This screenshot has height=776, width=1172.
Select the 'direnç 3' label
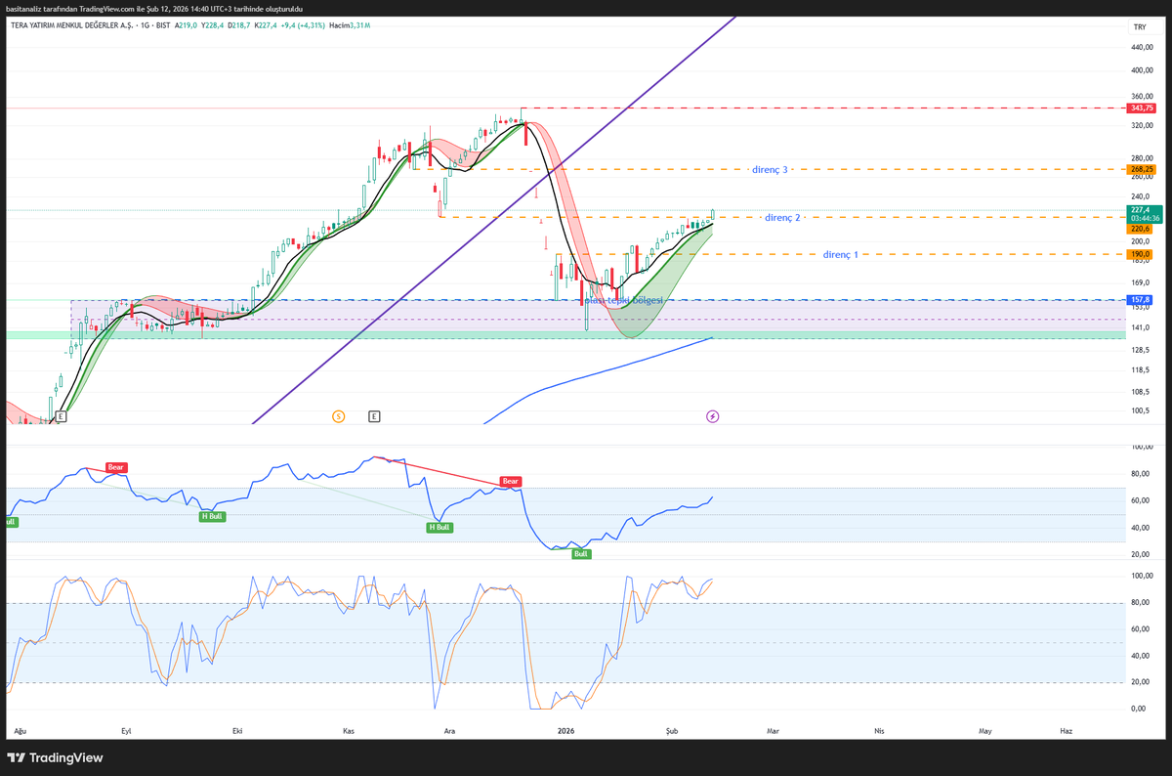[770, 169]
